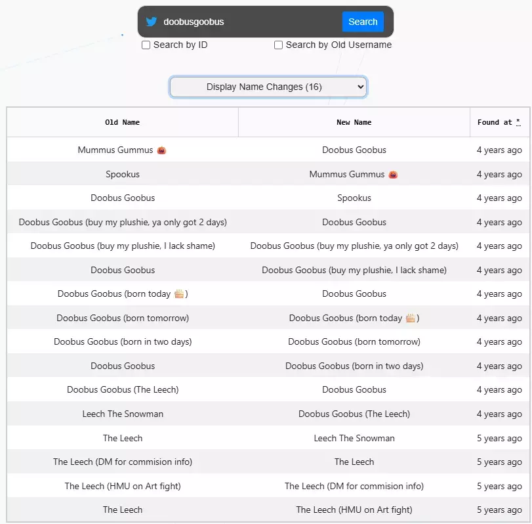Click old name 'Leech The Snowman'
The height and width of the screenshot is (524, 532).
[123, 414]
